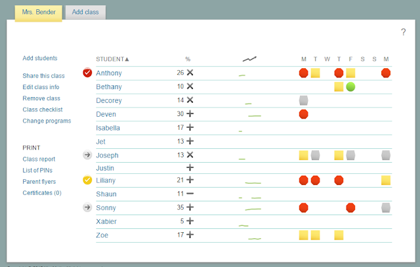Open Parent flyers link
This screenshot has width=420, height=267.
pyautogui.click(x=39, y=182)
